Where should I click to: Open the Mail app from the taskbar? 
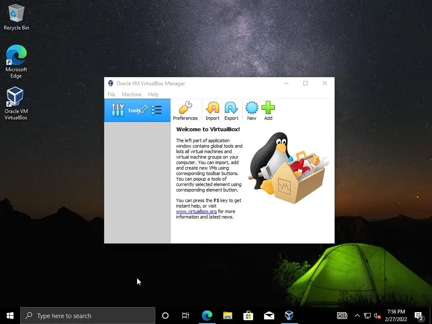pyautogui.click(x=269, y=316)
